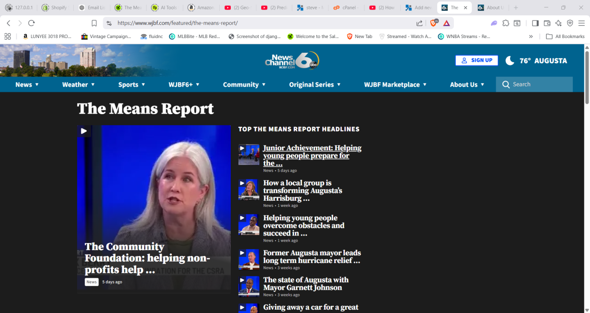Open the browser extensions puzzle icon

point(506,23)
